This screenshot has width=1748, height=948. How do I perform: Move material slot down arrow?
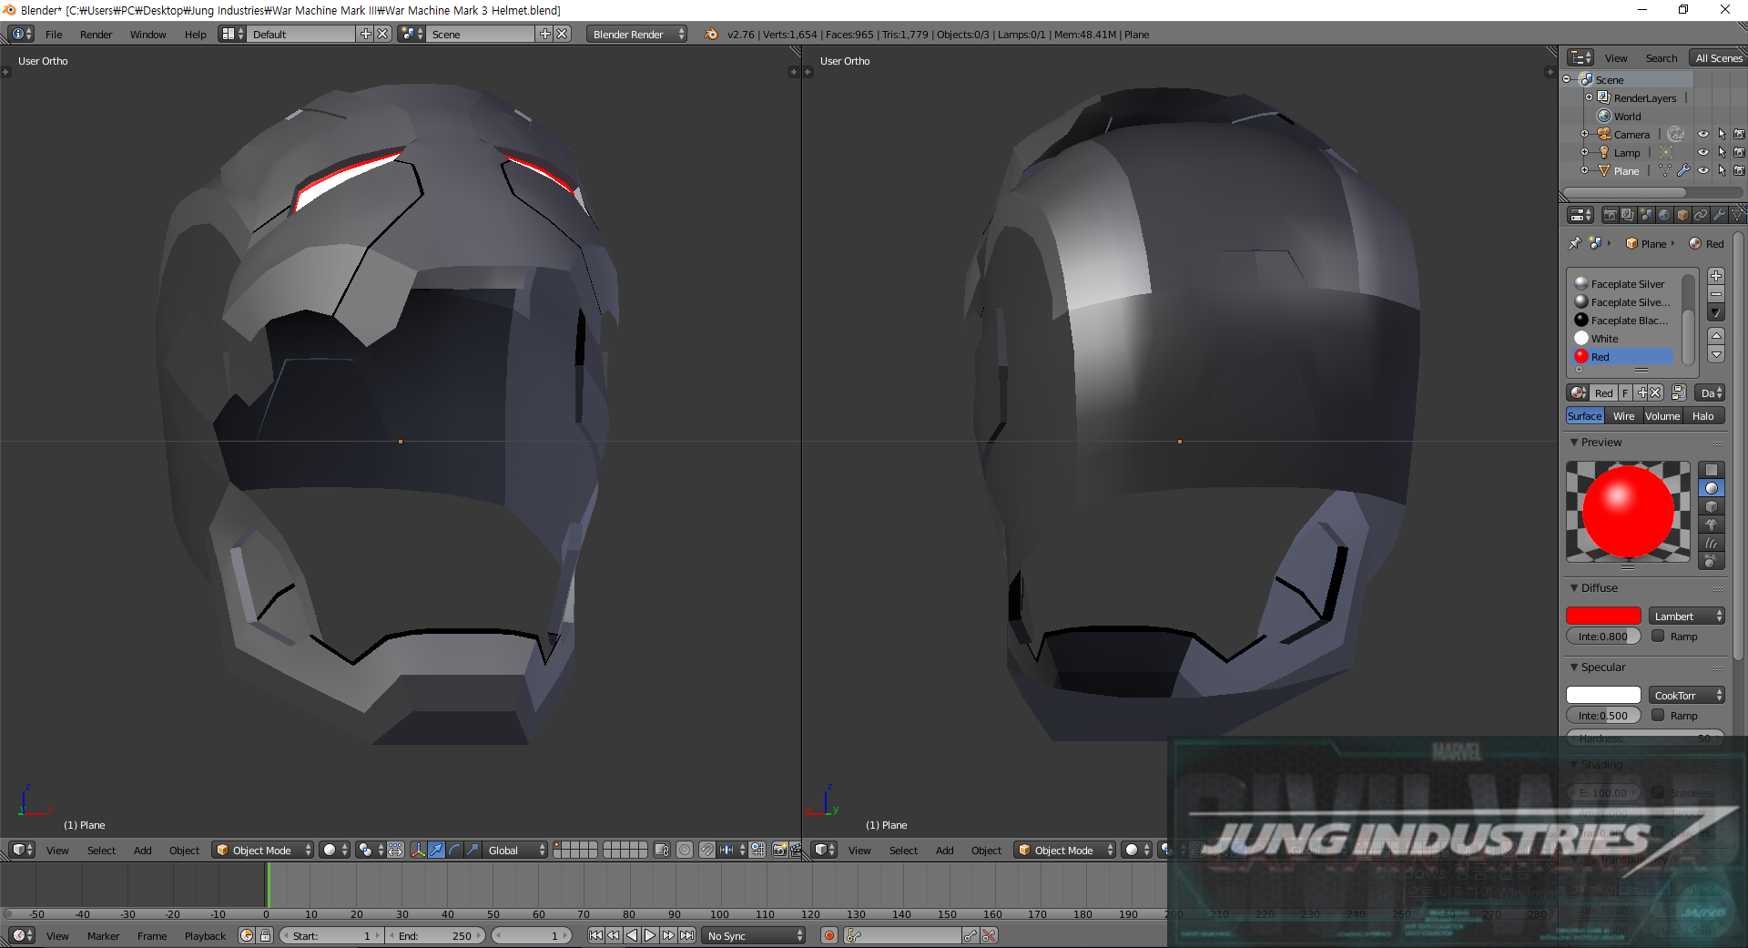(1716, 354)
